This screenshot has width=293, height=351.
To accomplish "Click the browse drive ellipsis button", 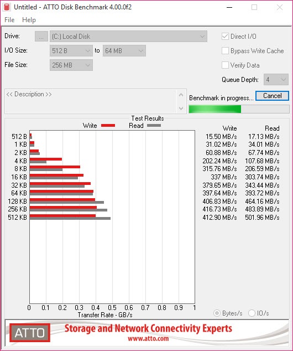I will (41, 37).
